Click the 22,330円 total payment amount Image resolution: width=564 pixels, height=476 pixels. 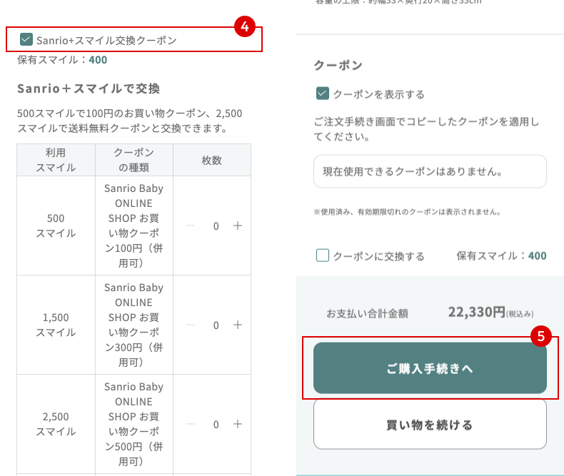tap(476, 312)
